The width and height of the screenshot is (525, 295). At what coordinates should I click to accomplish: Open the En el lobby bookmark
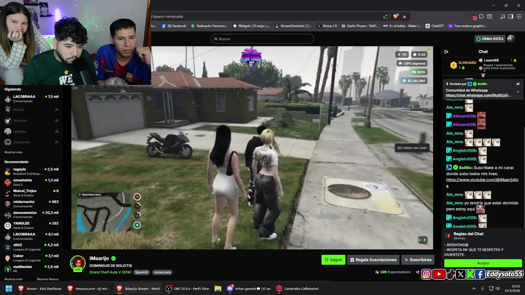402,26
